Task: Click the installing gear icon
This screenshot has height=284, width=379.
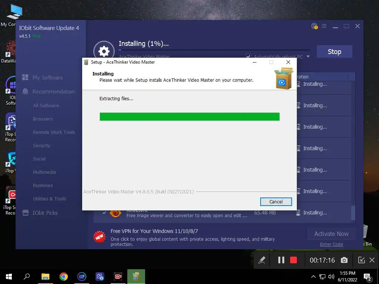Action: 104,51
